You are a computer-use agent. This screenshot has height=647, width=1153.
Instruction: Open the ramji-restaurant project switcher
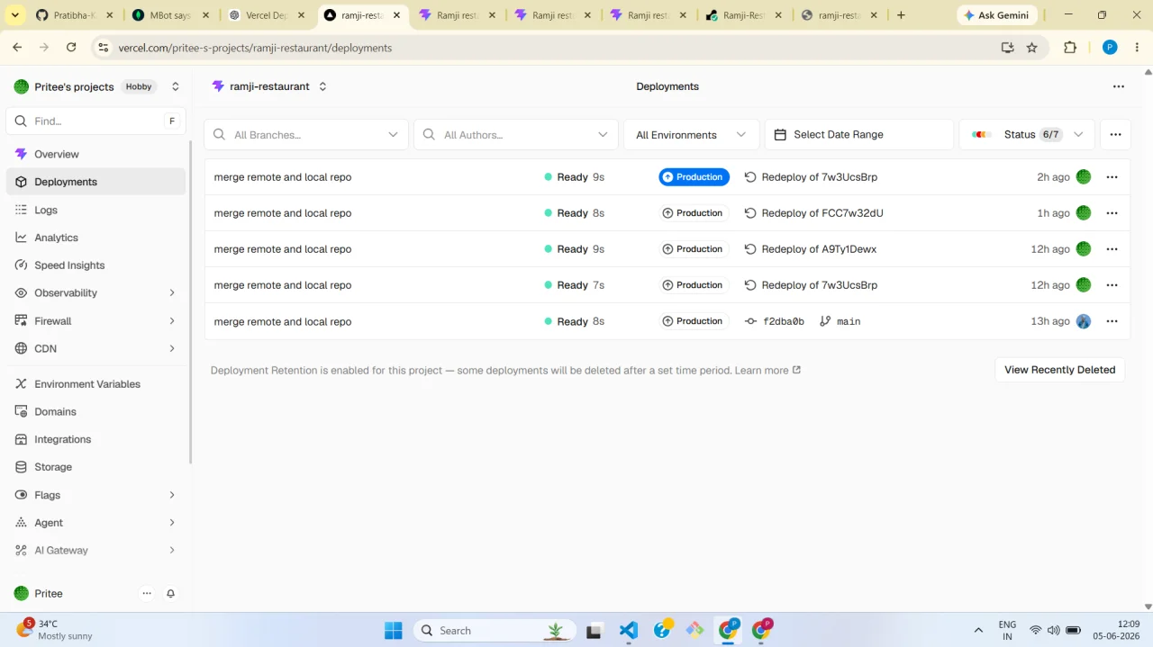click(322, 86)
